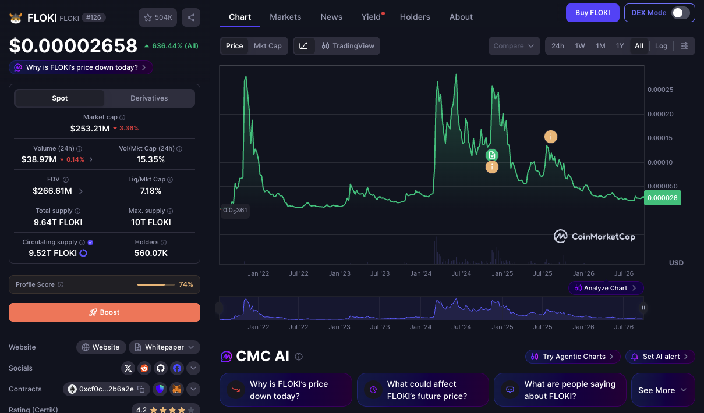Add FLOKI to watchlist via star button

(x=158, y=17)
